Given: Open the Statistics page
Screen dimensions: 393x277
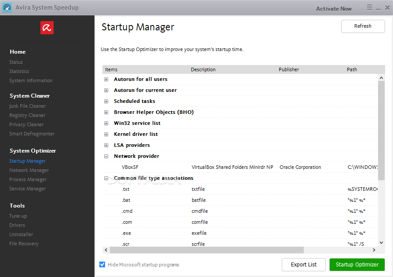Looking at the screenshot, I should tap(19, 71).
